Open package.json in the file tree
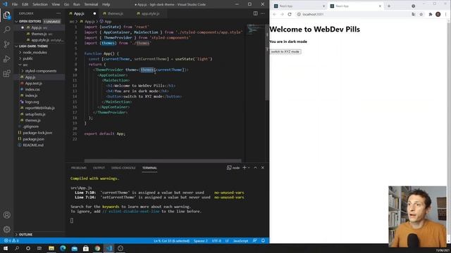Image resolution: width=451 pixels, height=253 pixels. (33, 139)
